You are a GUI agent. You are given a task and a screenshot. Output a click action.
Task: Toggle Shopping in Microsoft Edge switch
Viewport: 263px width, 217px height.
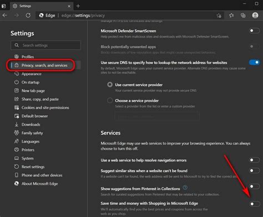click(x=255, y=204)
